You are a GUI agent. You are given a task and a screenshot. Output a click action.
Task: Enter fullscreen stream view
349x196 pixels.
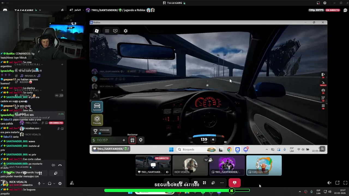tap(345, 183)
